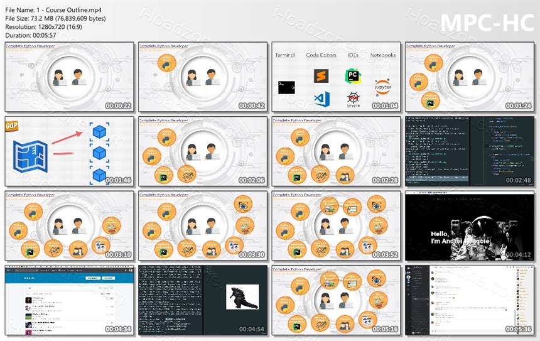
Task: Click the 'IDEs' heading text
Action: tap(353, 55)
